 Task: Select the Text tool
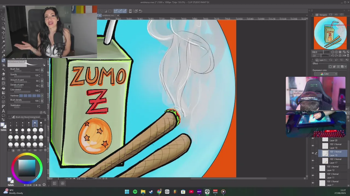3,111
